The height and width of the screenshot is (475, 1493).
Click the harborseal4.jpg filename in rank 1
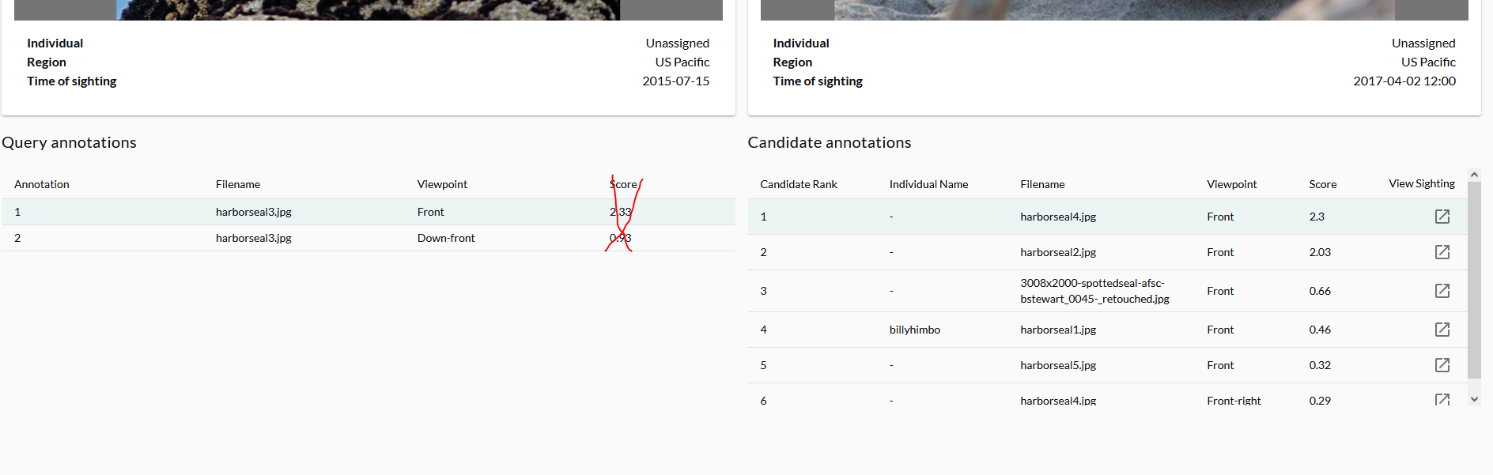[x=1058, y=216]
